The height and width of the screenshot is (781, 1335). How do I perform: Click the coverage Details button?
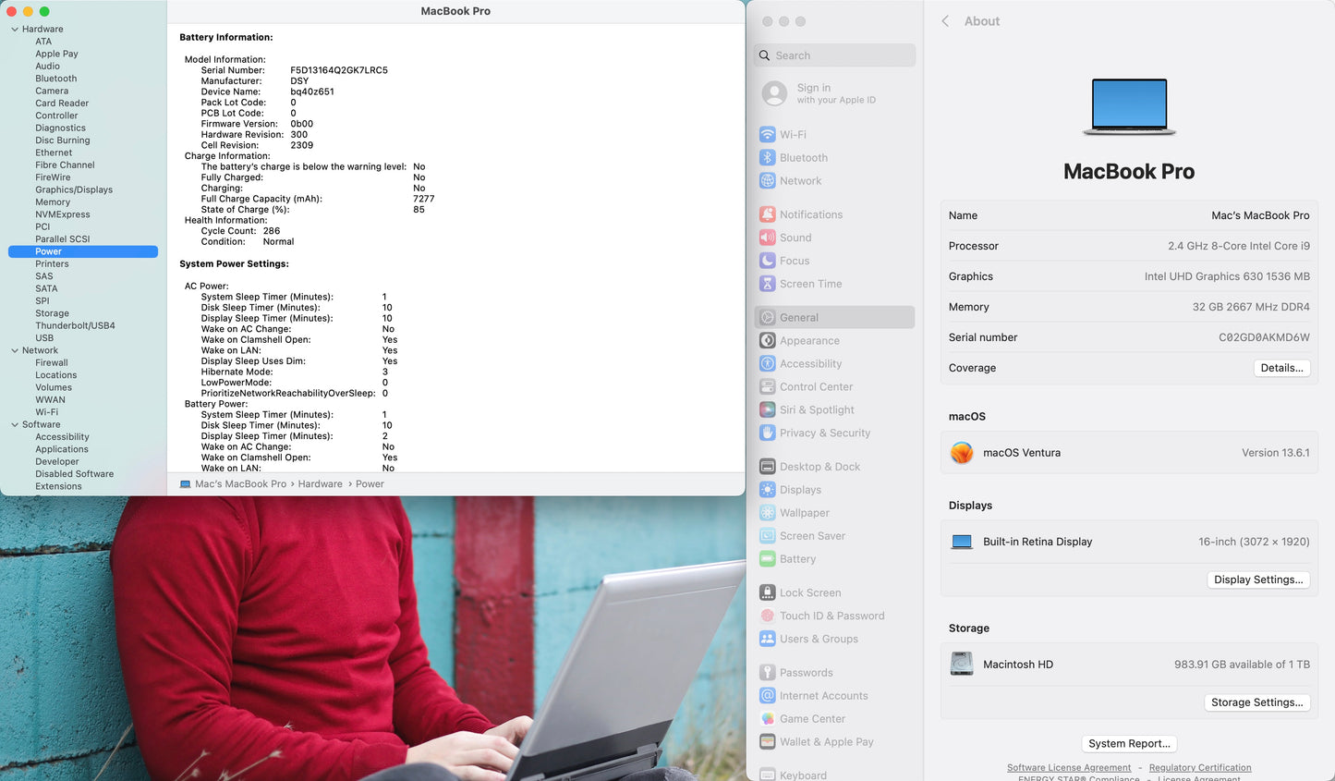(x=1281, y=368)
